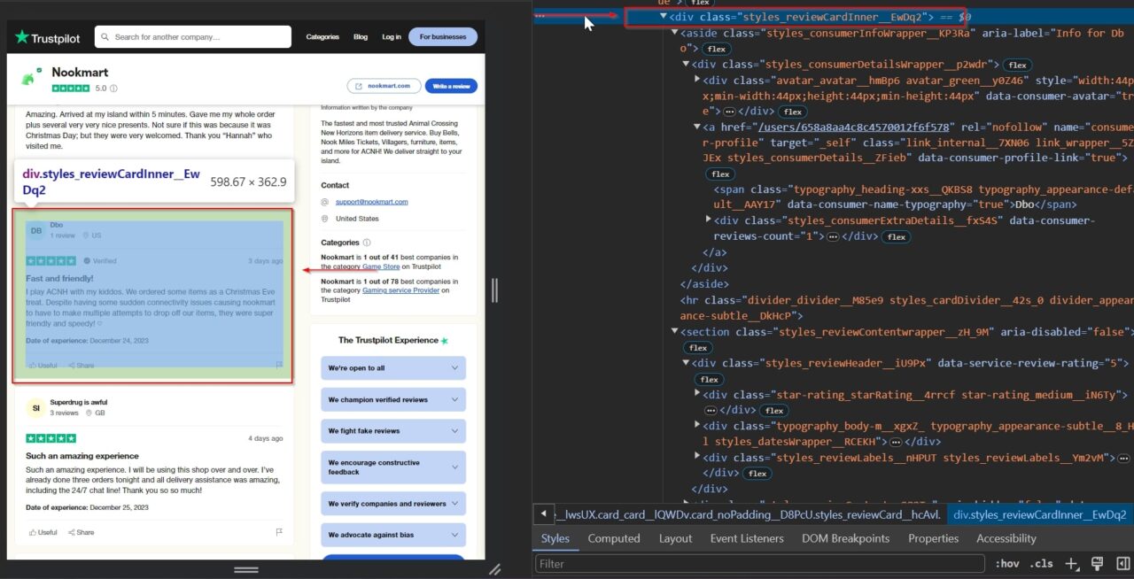Share the Fast and friendly! review
Screen dimensions: 1134x579
pos(80,365)
